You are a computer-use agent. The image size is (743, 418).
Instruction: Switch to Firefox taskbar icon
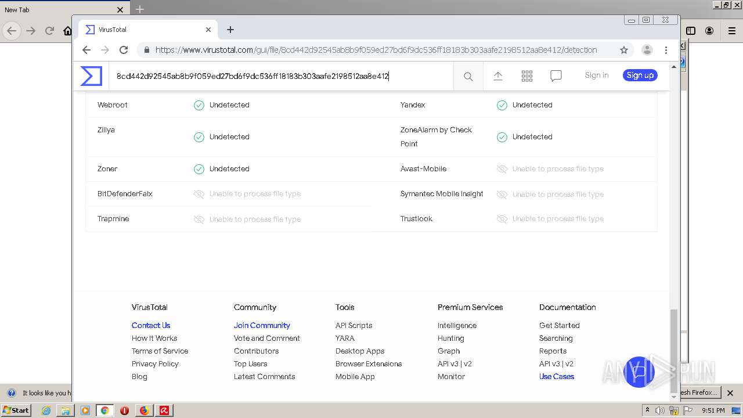(x=144, y=410)
